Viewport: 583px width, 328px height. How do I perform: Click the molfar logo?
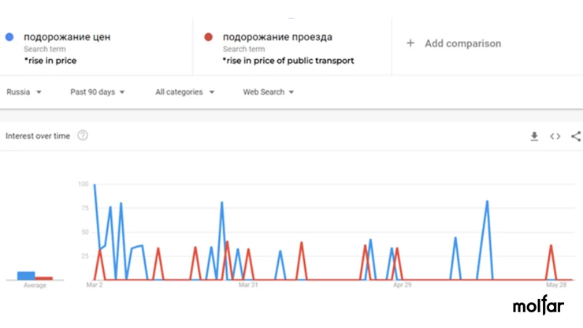[538, 305]
